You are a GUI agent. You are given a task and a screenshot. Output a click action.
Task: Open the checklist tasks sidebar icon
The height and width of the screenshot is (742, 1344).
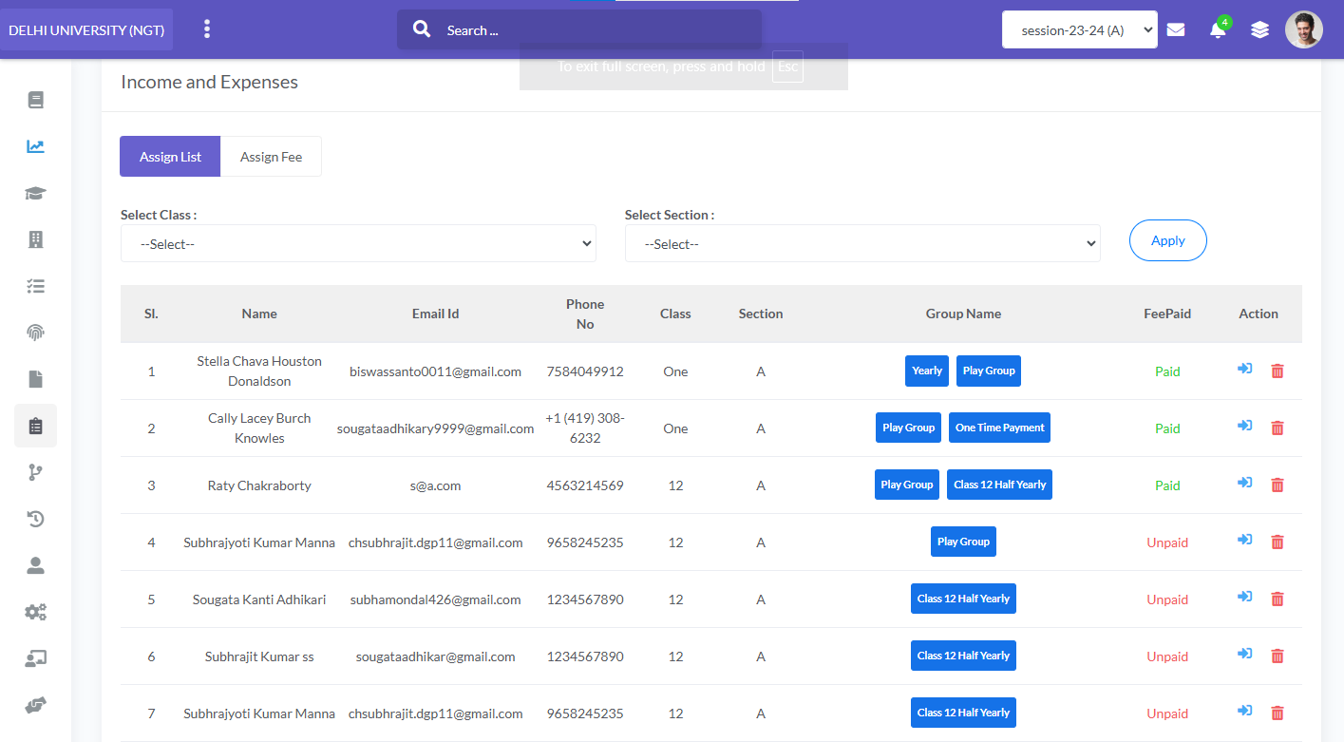click(36, 286)
